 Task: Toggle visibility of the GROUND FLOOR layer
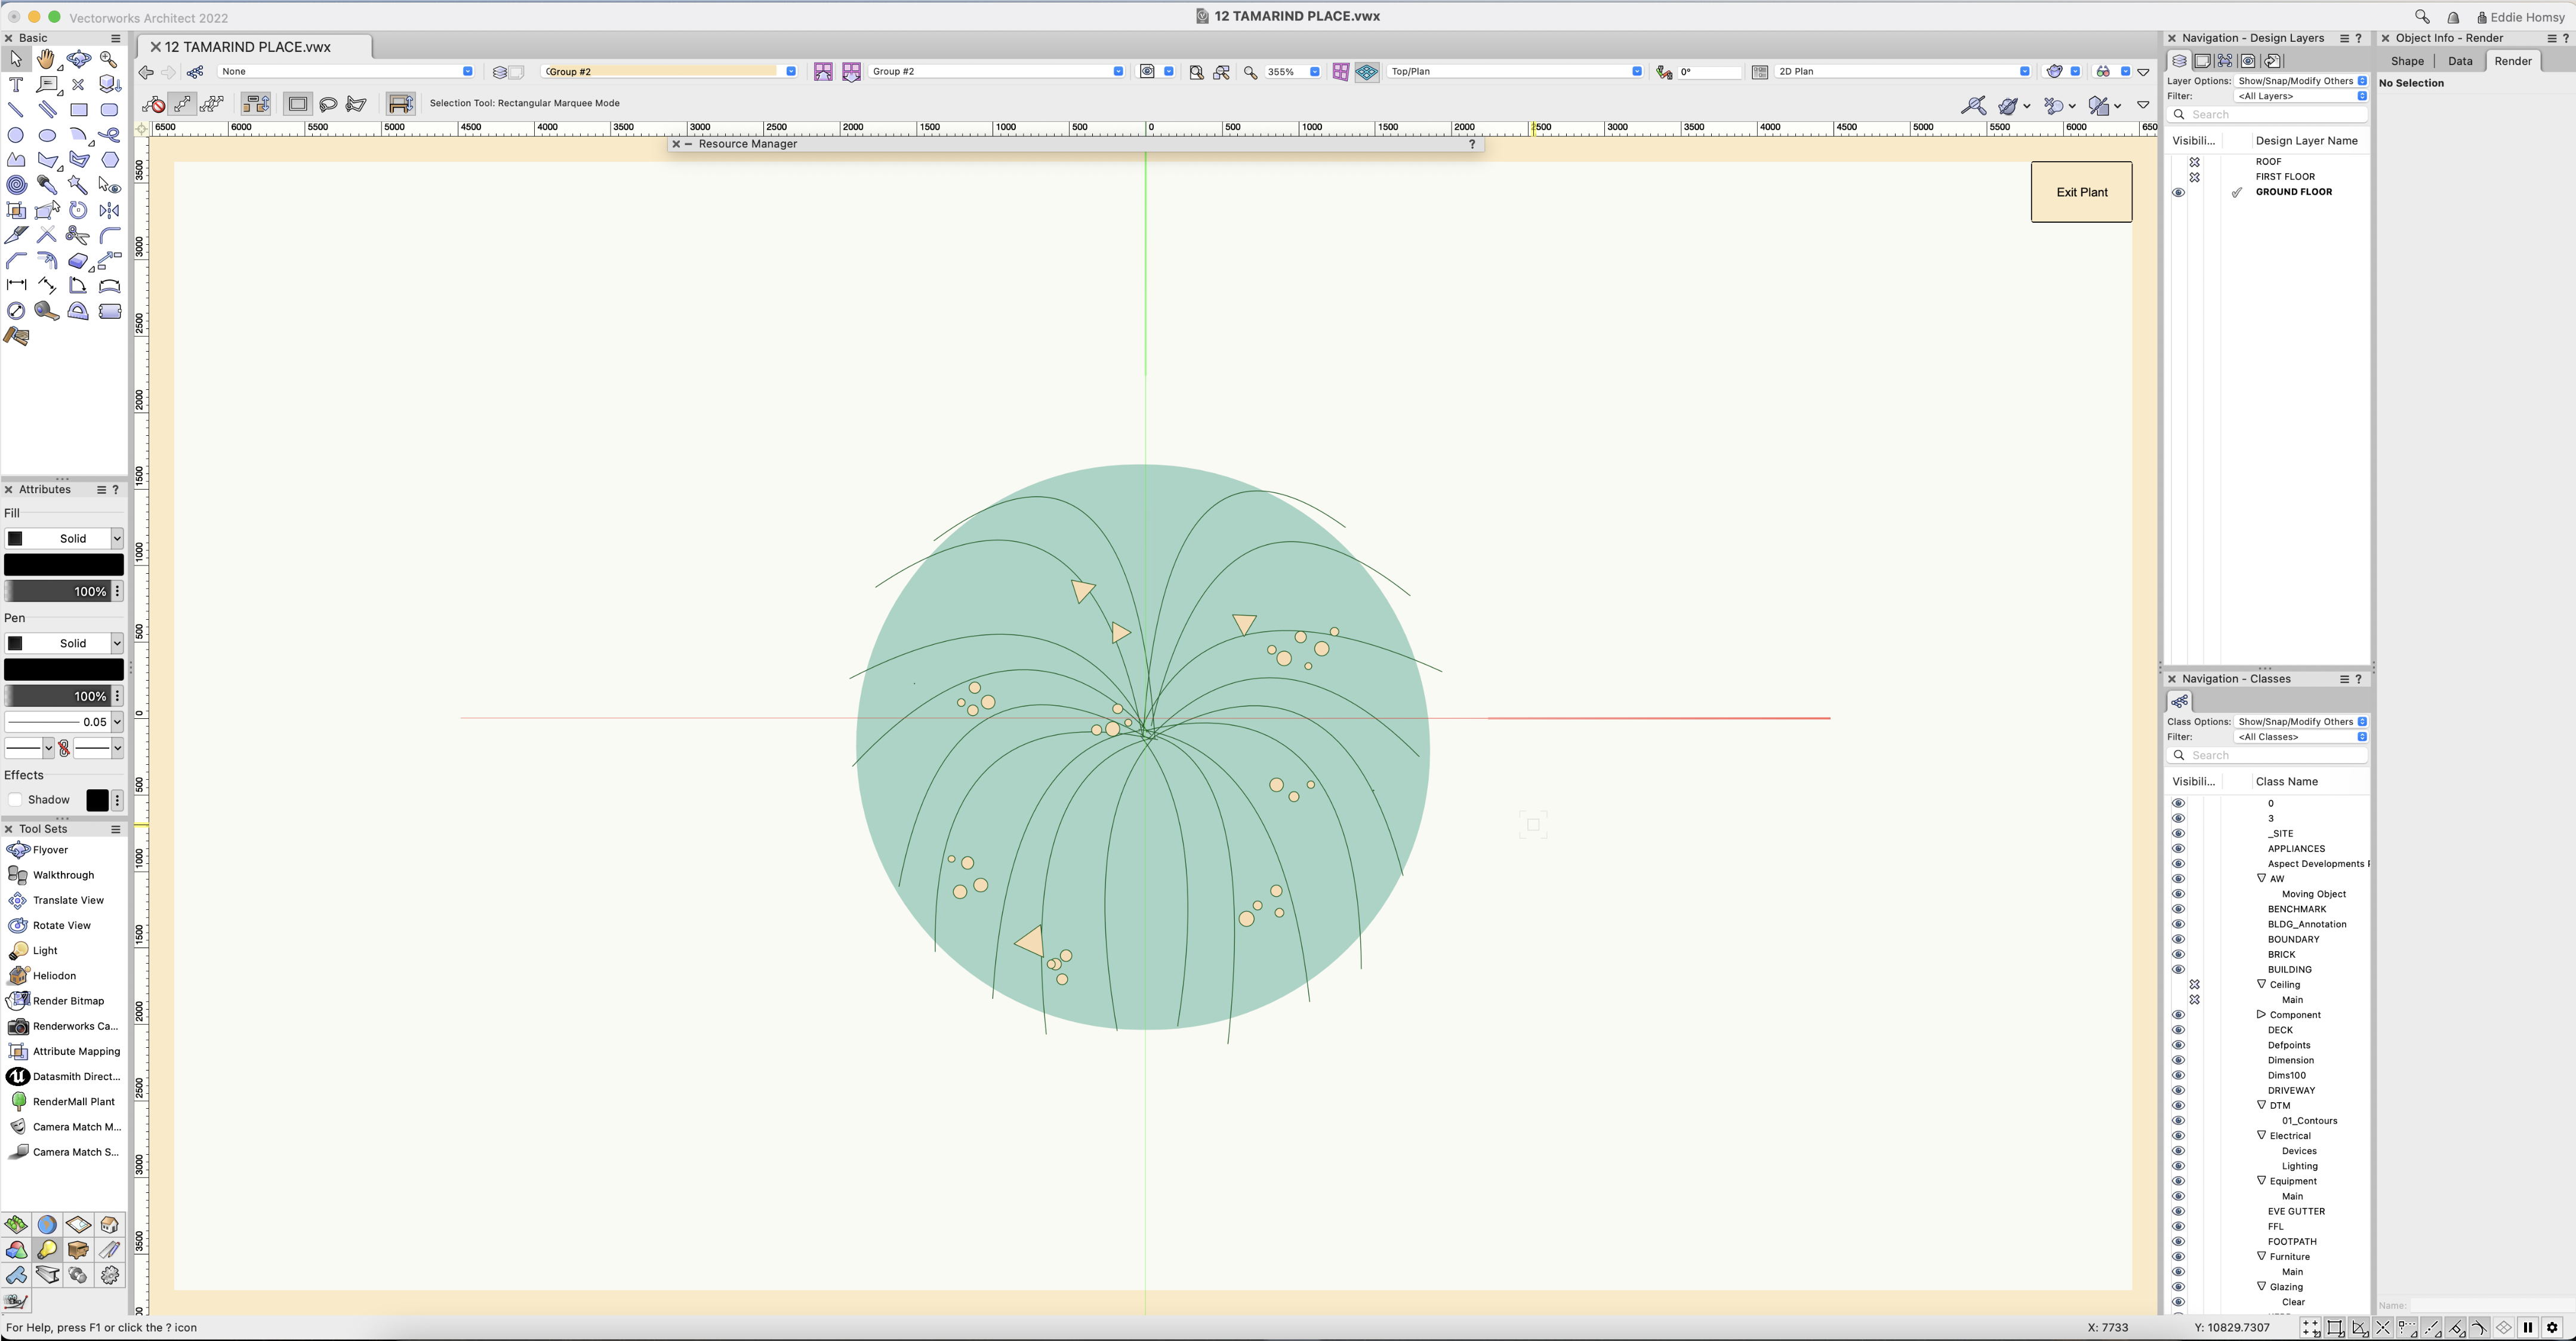(2178, 191)
